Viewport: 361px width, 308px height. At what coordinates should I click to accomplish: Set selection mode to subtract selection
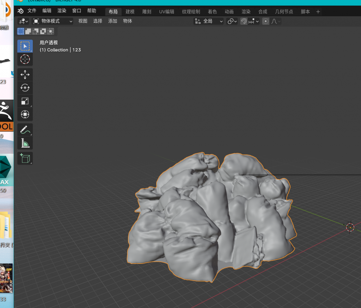click(36, 31)
